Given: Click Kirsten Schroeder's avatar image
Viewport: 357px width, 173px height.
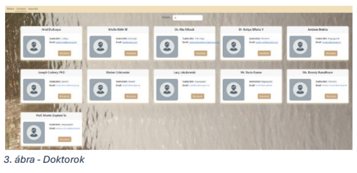Looking at the screenshot, I should (x=101, y=89).
